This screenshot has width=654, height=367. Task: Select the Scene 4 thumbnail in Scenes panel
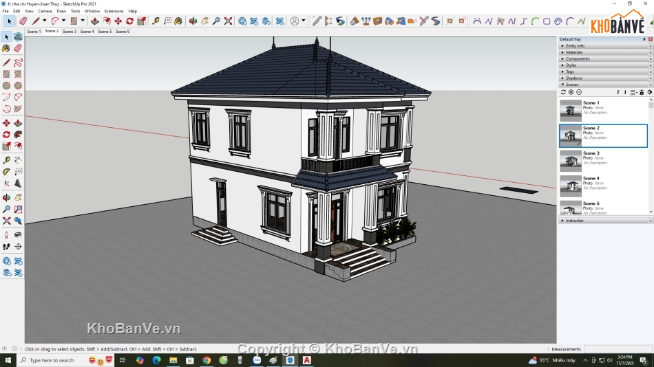(571, 186)
